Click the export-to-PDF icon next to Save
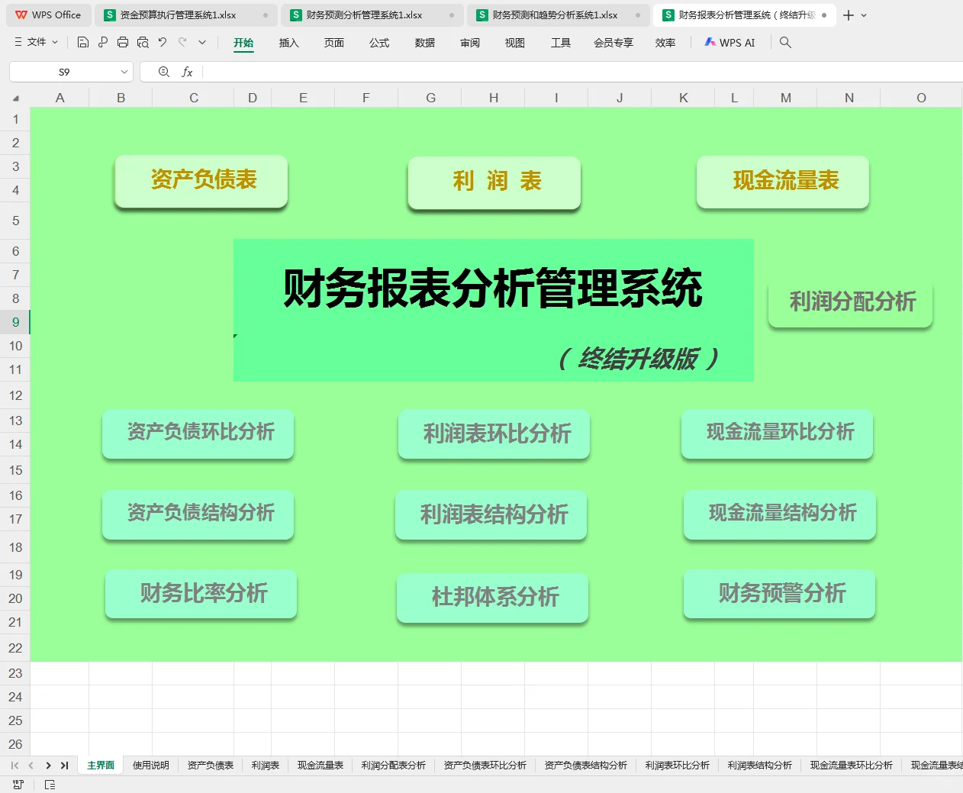The width and height of the screenshot is (963, 793). [x=103, y=43]
